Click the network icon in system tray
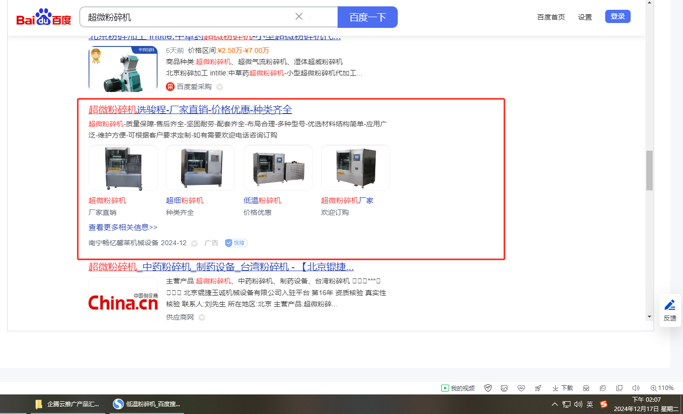 [567, 404]
